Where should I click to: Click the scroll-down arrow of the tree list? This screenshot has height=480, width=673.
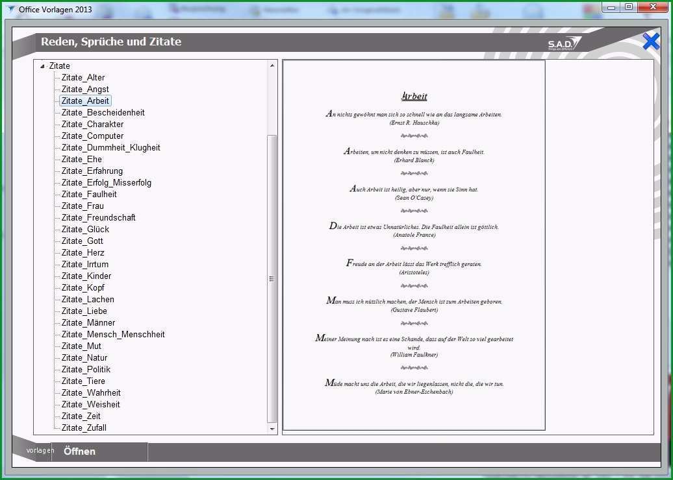point(272,429)
